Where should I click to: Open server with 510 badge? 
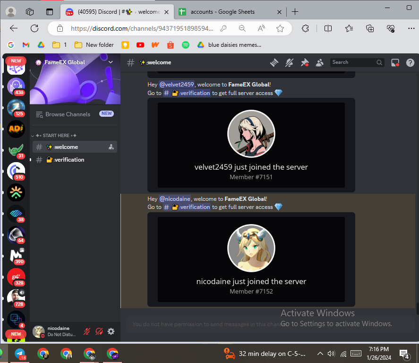pyautogui.click(x=16, y=171)
